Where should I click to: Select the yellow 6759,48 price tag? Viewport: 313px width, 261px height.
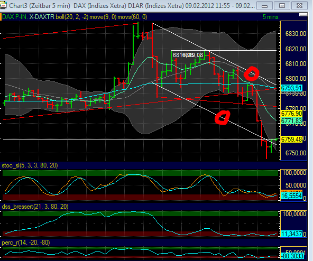pos(291,139)
